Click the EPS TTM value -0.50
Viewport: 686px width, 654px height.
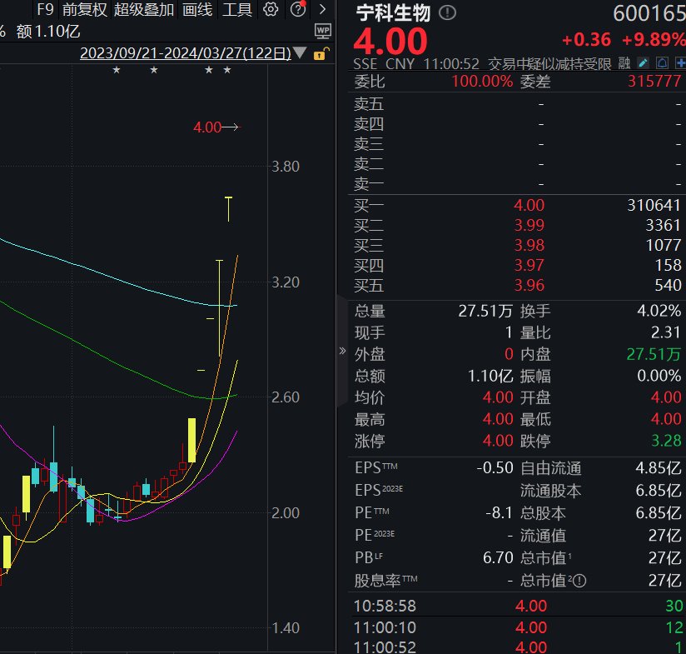(495, 468)
